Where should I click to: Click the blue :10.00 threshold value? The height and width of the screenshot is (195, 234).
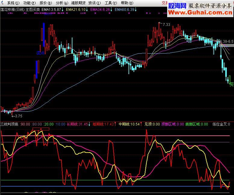(x=60, y=124)
